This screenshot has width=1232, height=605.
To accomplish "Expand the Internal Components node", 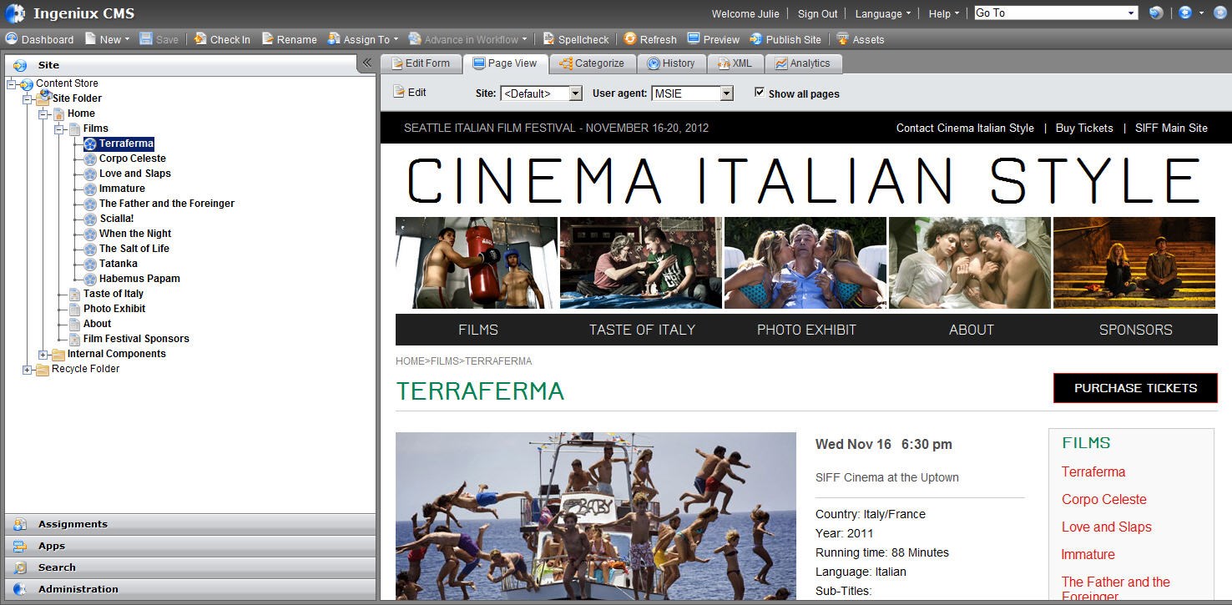I will coord(43,355).
